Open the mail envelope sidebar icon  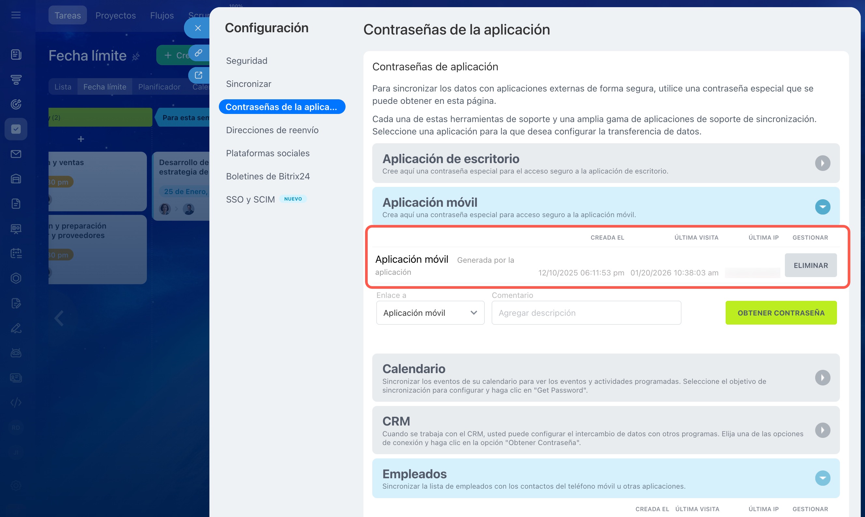click(x=16, y=154)
